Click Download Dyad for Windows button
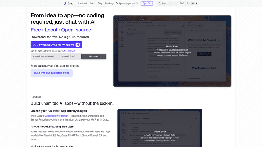The image size is (262, 147). pyautogui.click(x=57, y=45)
